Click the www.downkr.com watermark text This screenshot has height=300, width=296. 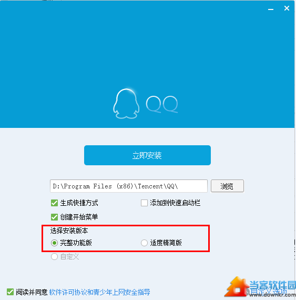(272, 295)
